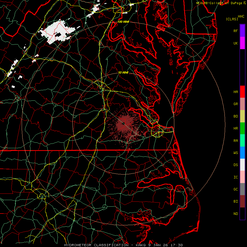Screen dimensions: 247x247
Task: Click the BI legend label
Action: point(235,201)
